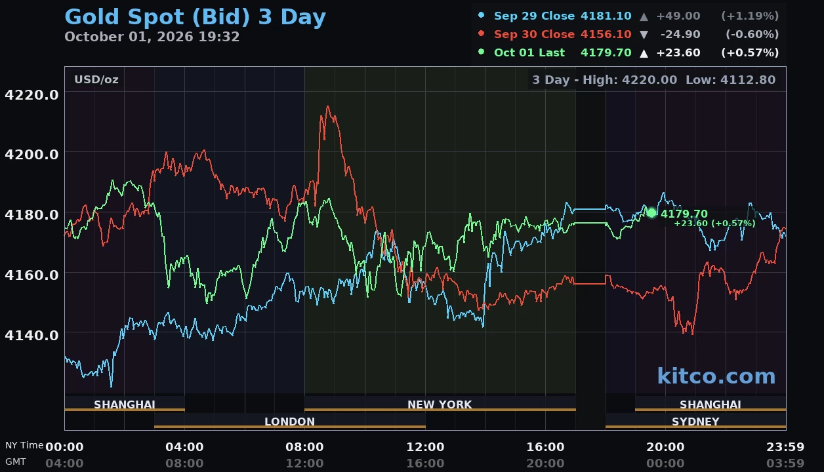
Task: Click the "NY Time" axis row label
Action: tap(24, 445)
